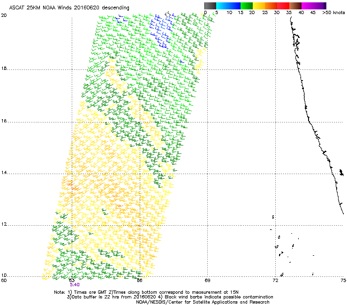The height and width of the screenshot is (305, 347).
Task: Click the longitude axis label '63'
Action: (x=72, y=281)
